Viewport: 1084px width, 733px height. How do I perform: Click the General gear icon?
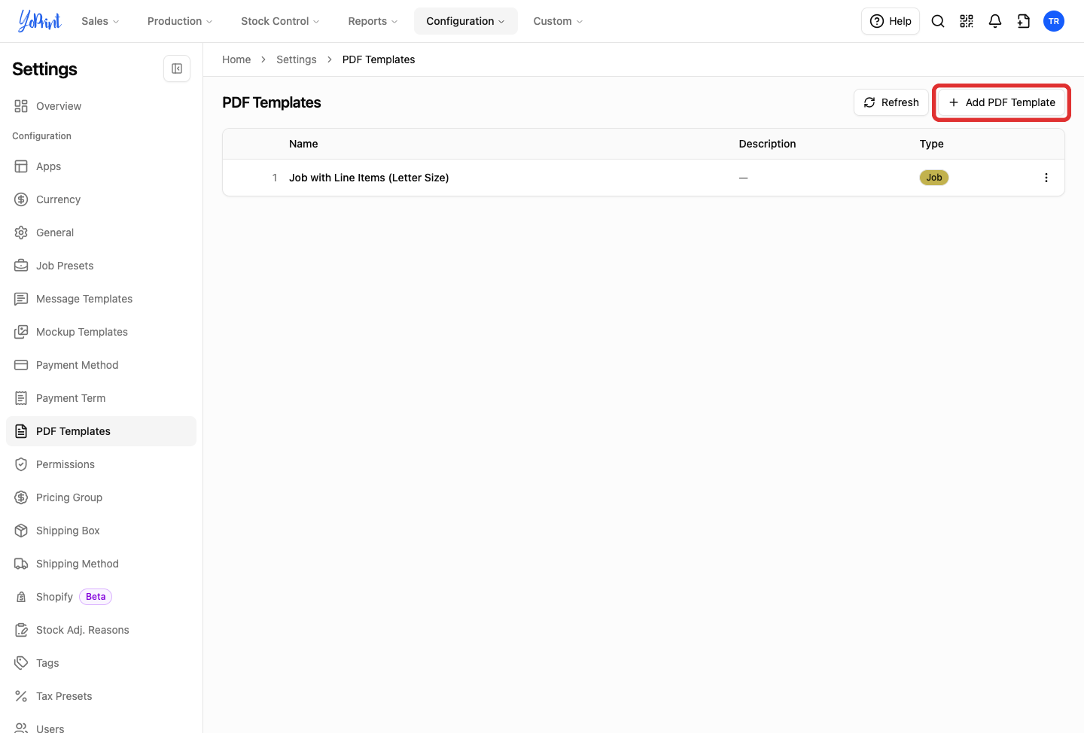[x=21, y=233]
